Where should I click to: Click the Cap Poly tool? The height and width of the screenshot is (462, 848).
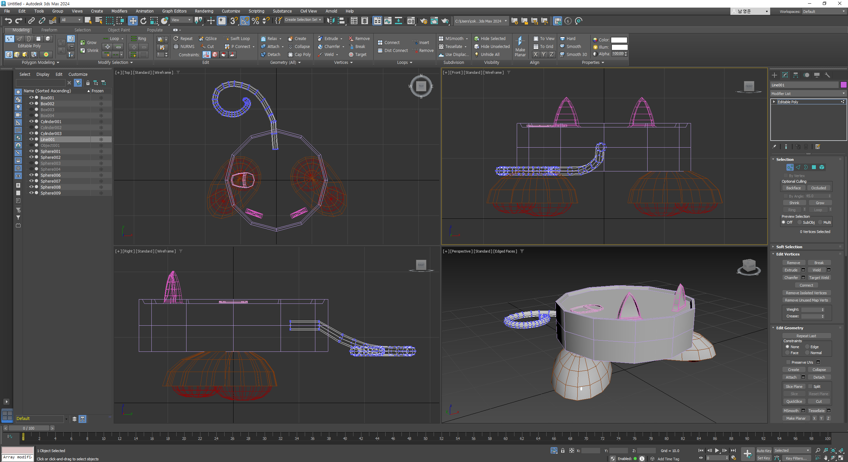click(299, 55)
